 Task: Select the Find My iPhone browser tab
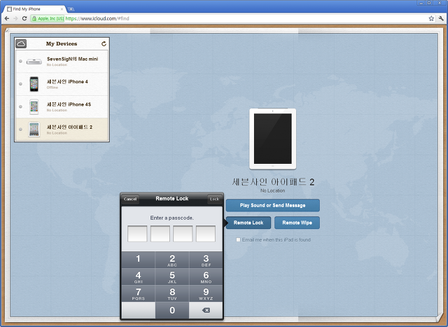coord(34,9)
